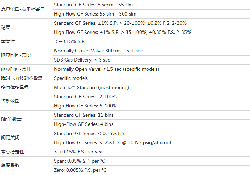The image size is (250, 175).
Task: Select the 'Zero: 0.005% F.S. per °C' cell
Action: (x=80, y=170)
